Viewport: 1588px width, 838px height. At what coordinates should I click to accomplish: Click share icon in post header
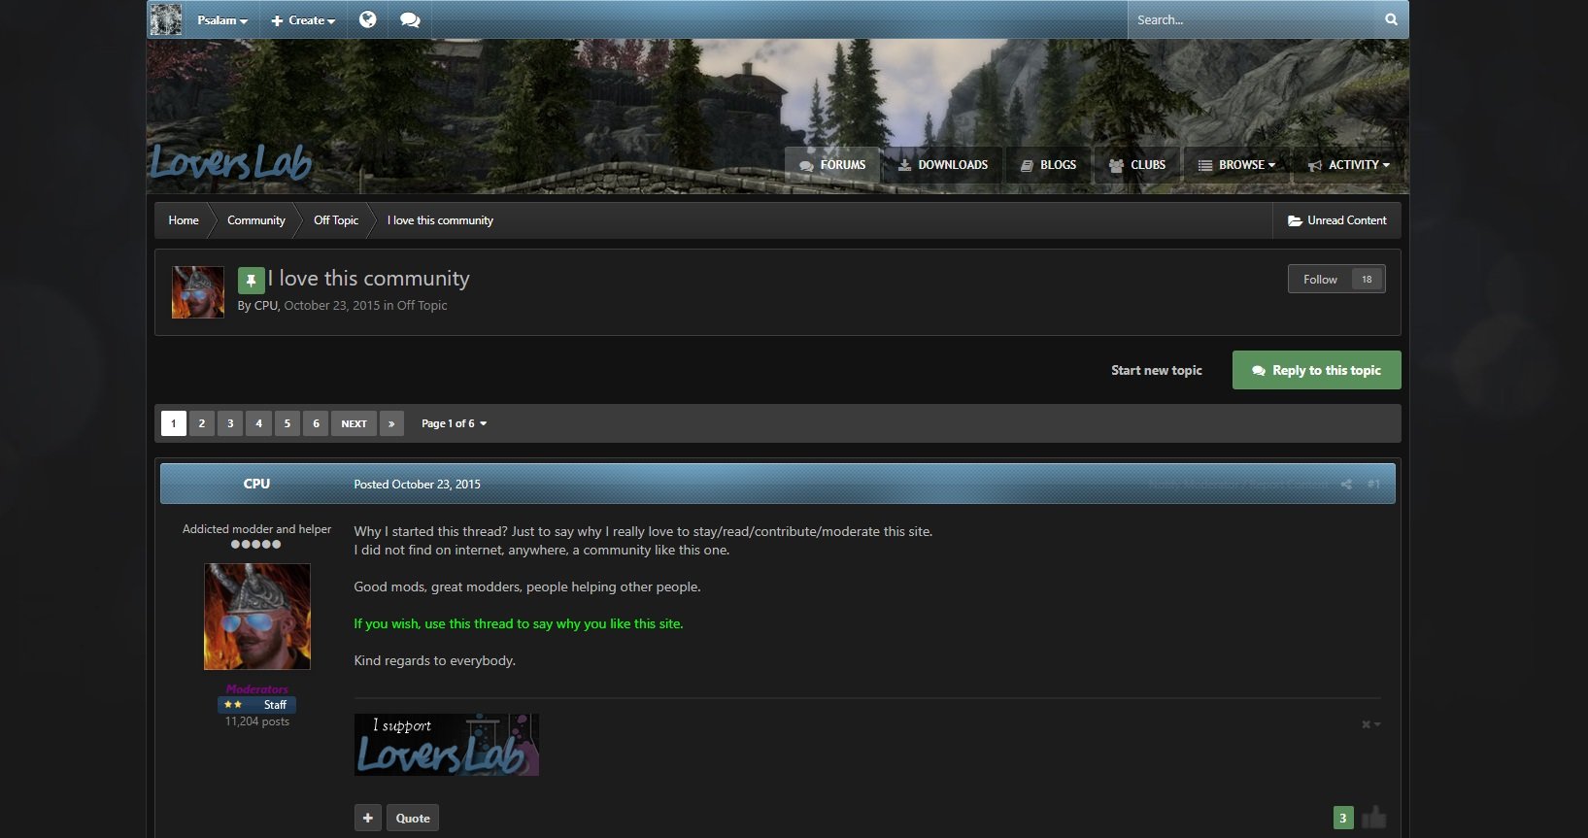[1346, 484]
